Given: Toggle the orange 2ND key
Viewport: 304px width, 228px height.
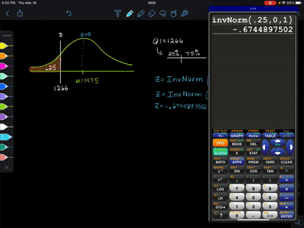Looking at the screenshot, I should 220,143.
